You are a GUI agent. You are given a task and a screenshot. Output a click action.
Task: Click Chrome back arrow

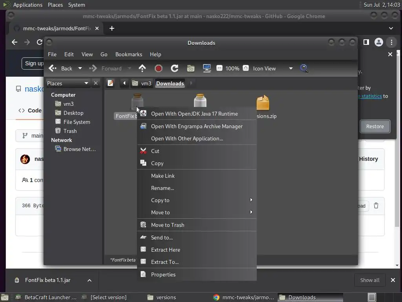[15, 42]
